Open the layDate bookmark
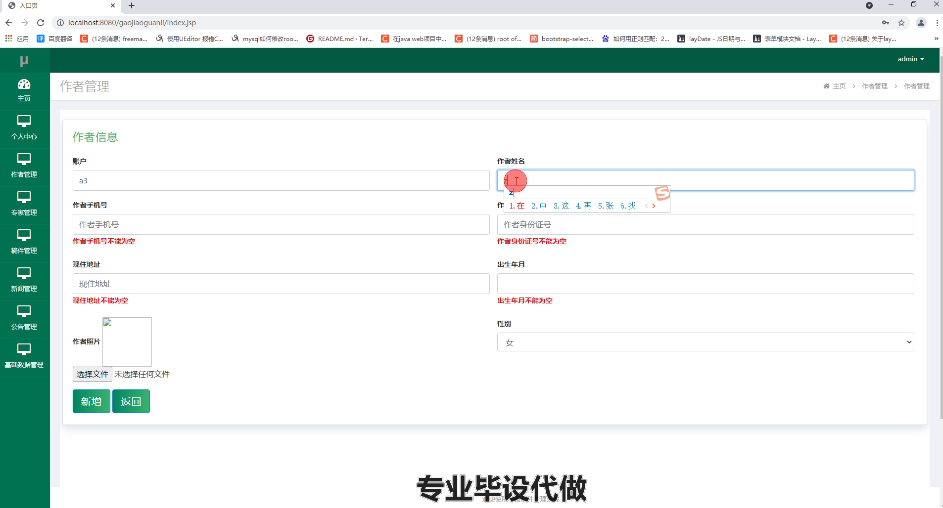 point(711,39)
